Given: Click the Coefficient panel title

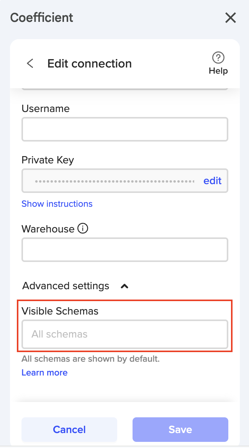Looking at the screenshot, I should coord(41,18).
